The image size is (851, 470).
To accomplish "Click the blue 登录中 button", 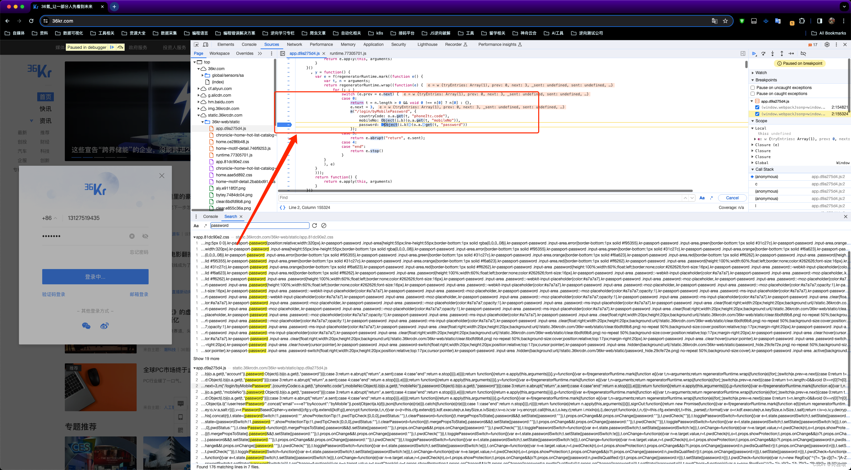I will 95,277.
